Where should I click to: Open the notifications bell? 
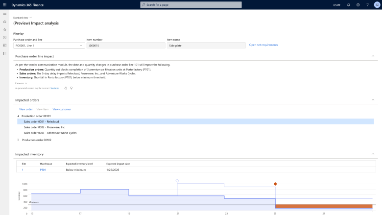[x=348, y=4]
